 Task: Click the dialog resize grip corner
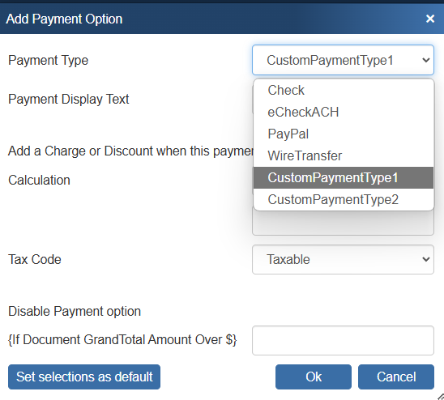click(x=440, y=396)
